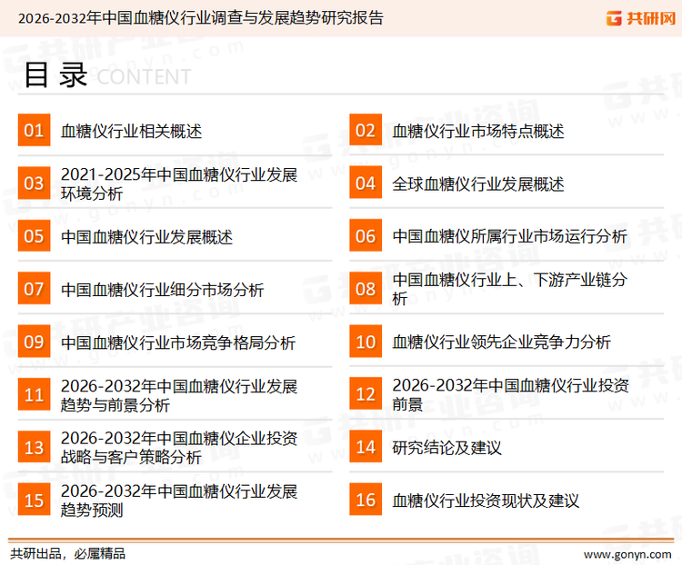Image resolution: width=682 pixels, height=565 pixels.
Task: Select 2026-2032年中国血糖仪行业发展趋势预测 entry
Action: click(x=179, y=501)
